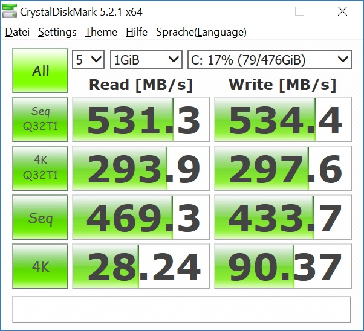Start the Seq Q32T1 test

coord(40,119)
